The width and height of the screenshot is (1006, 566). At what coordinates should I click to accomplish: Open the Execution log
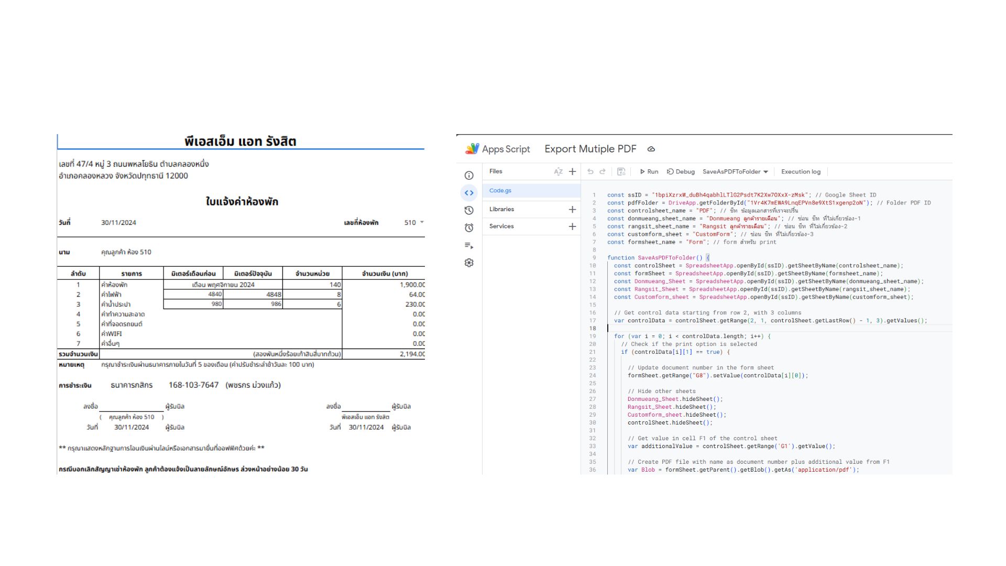[x=801, y=171]
